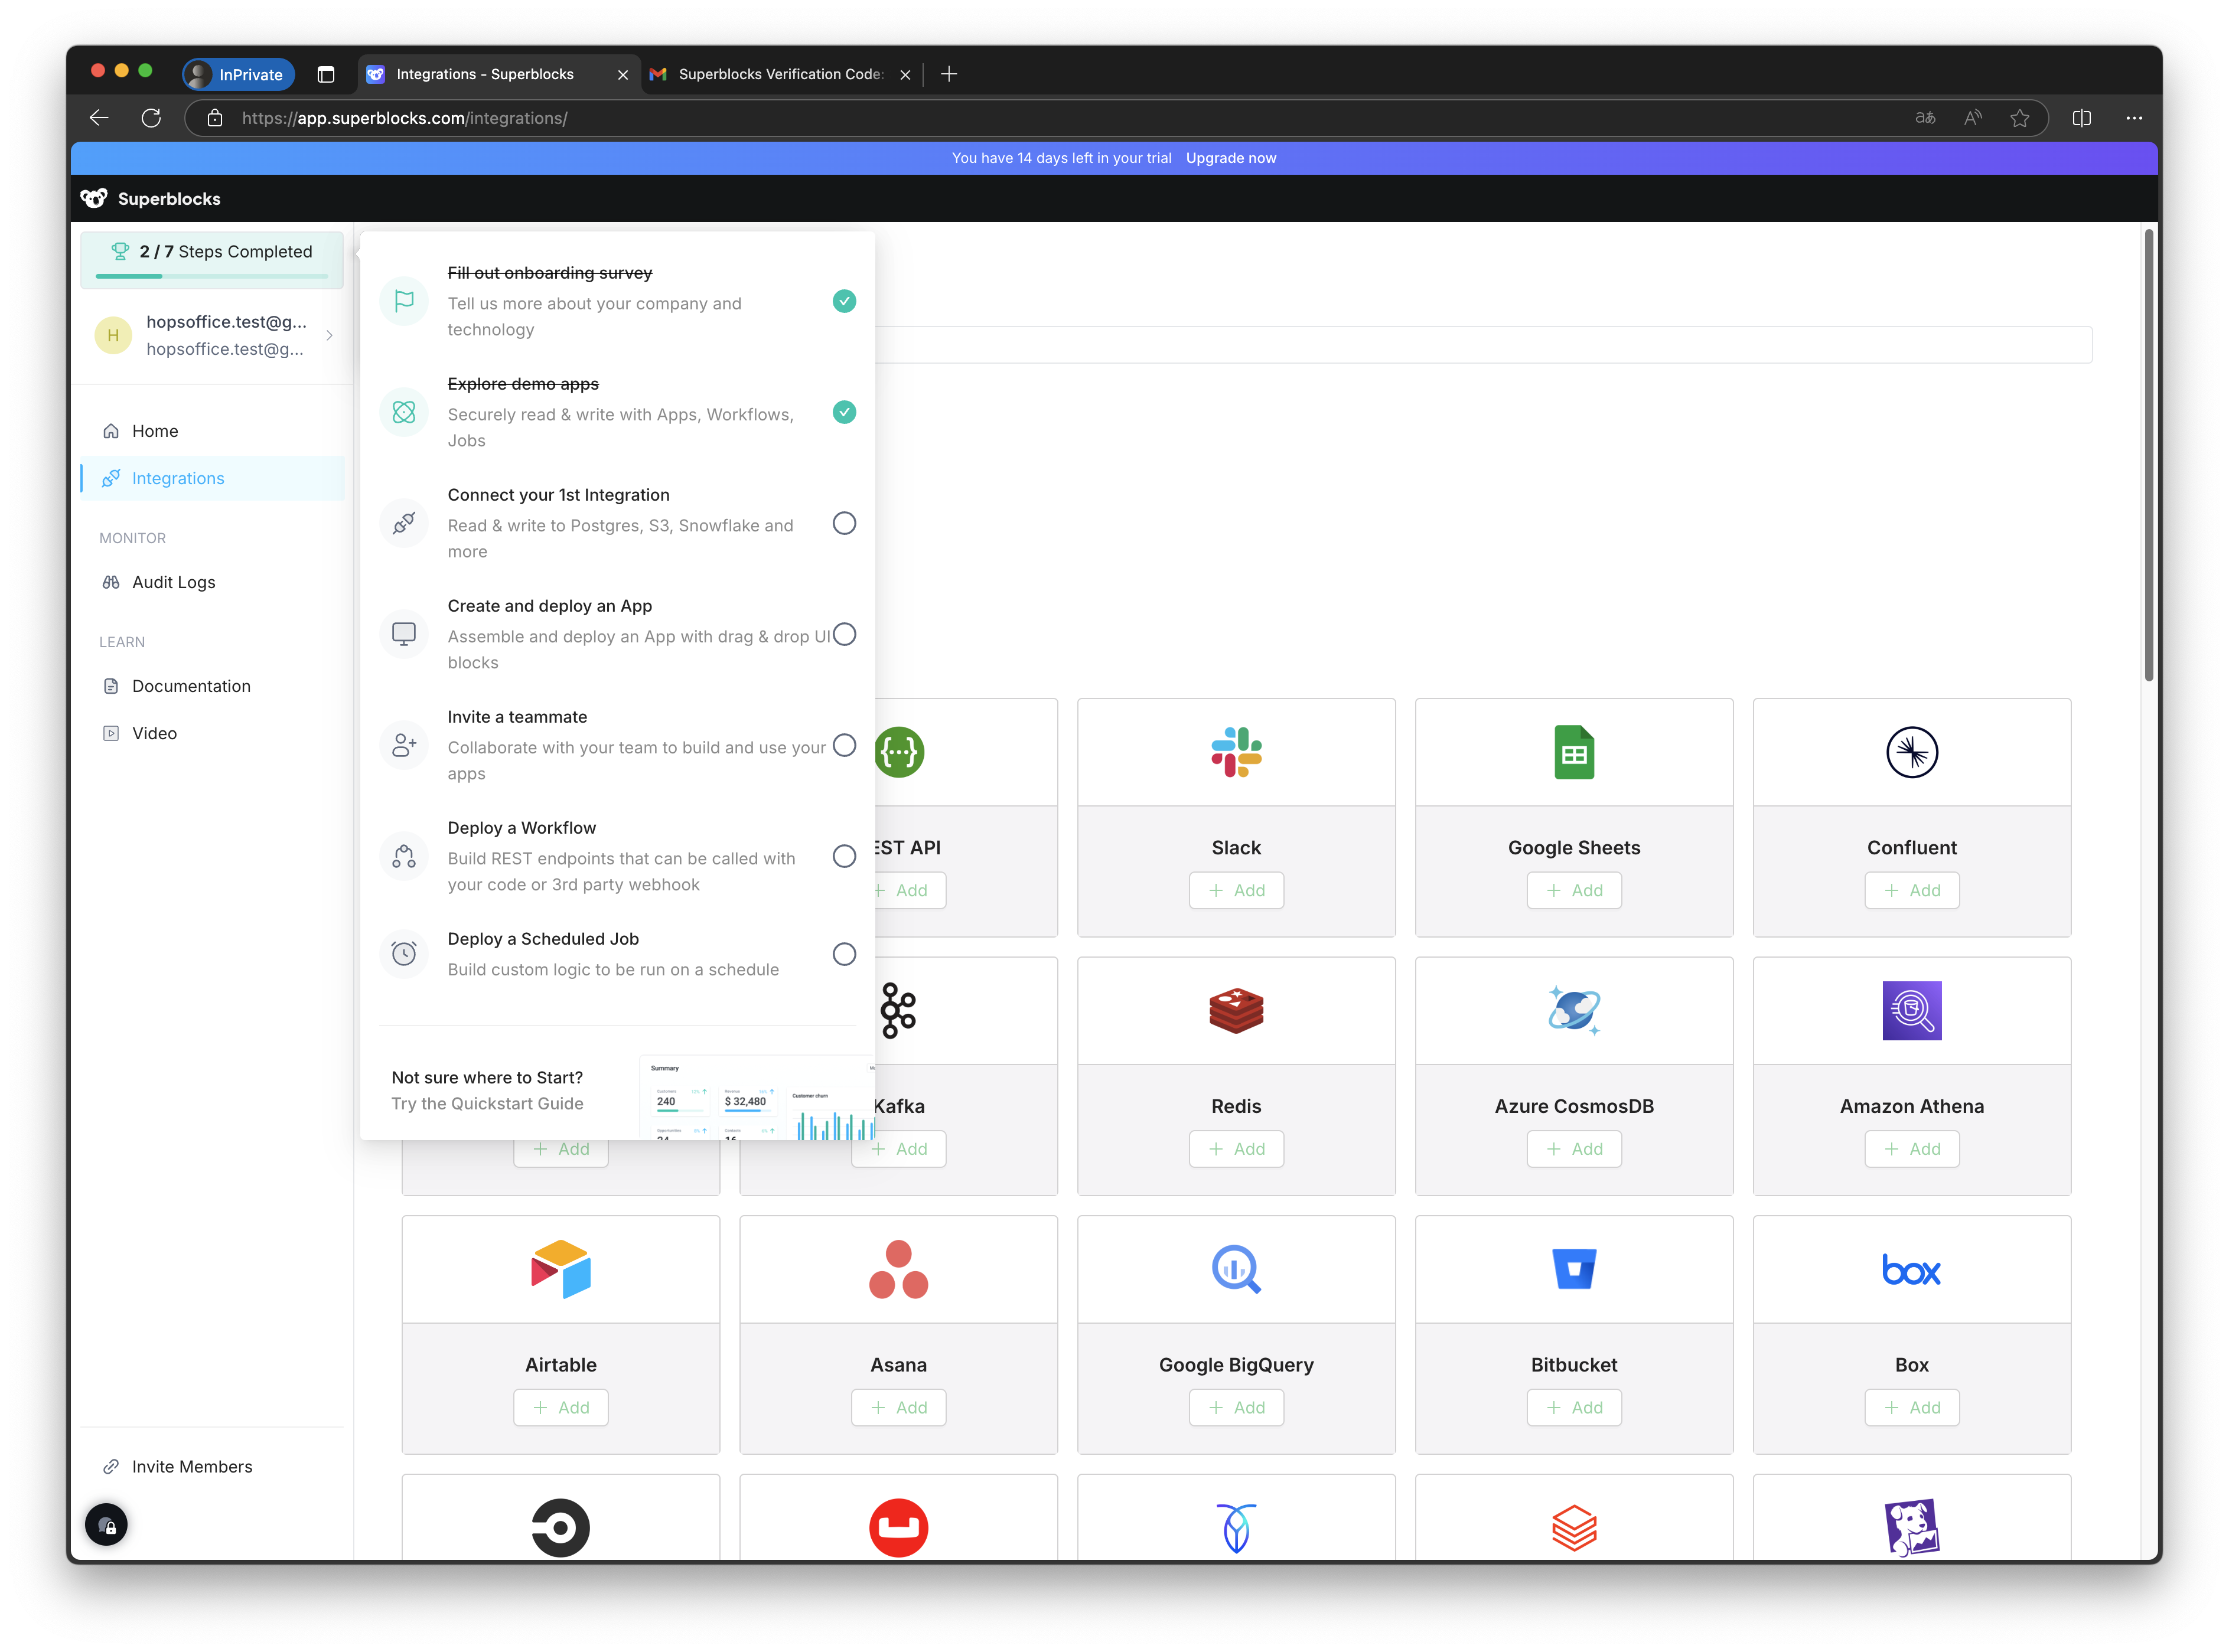Image resolution: width=2229 pixels, height=1652 pixels.
Task: Click the Read aloud icon in address bar
Action: pos(1972,118)
